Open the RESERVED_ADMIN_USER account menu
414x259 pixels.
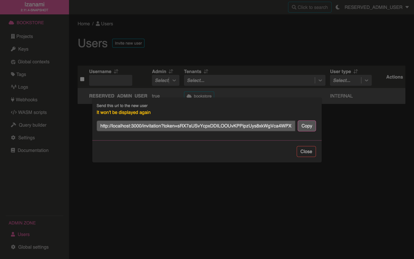click(x=376, y=7)
